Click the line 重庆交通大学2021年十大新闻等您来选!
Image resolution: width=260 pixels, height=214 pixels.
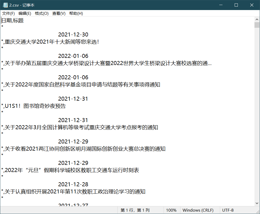(x=50, y=42)
